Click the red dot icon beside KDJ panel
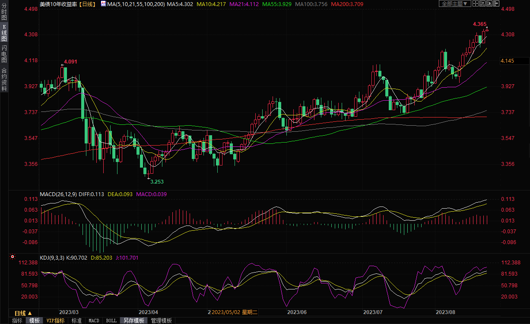530x324 pixels. [x=13, y=257]
